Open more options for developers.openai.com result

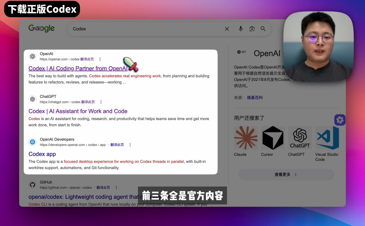click(130, 145)
